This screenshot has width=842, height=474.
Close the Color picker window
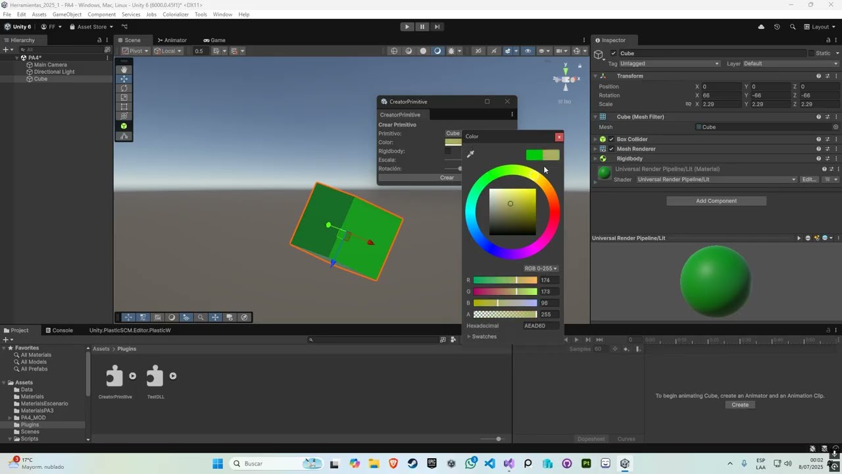[559, 137]
